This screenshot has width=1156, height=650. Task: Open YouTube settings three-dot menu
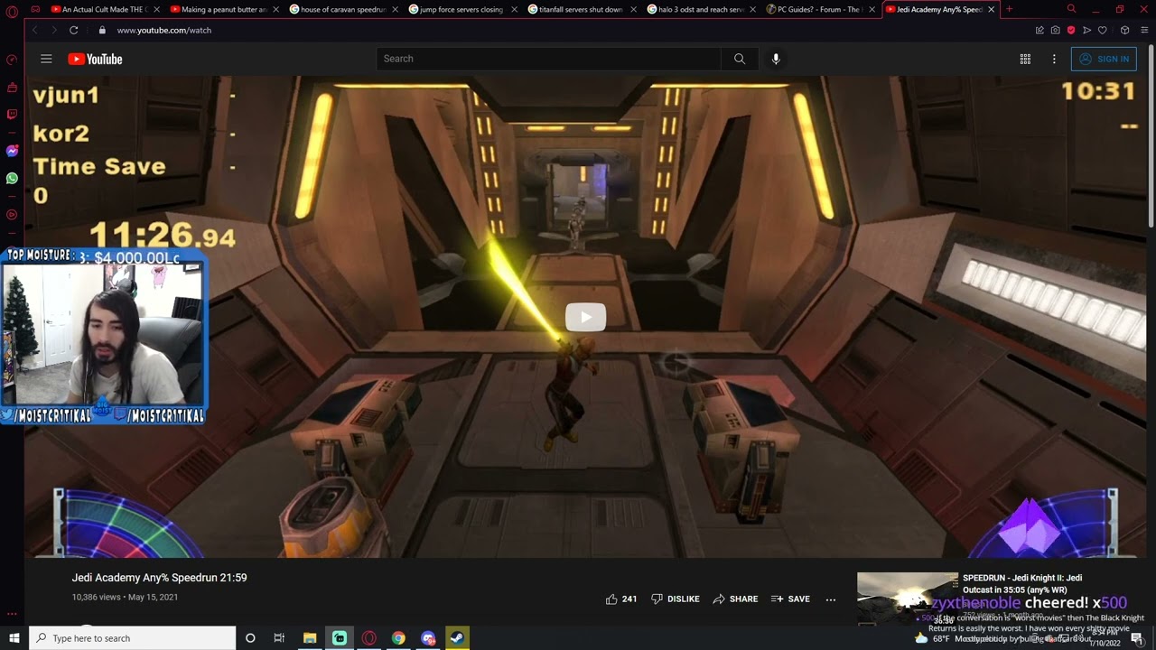[1054, 59]
